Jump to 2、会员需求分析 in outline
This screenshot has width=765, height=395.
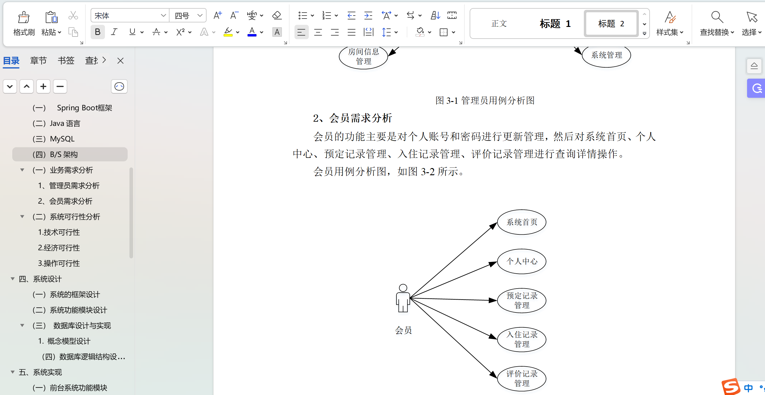pos(65,201)
